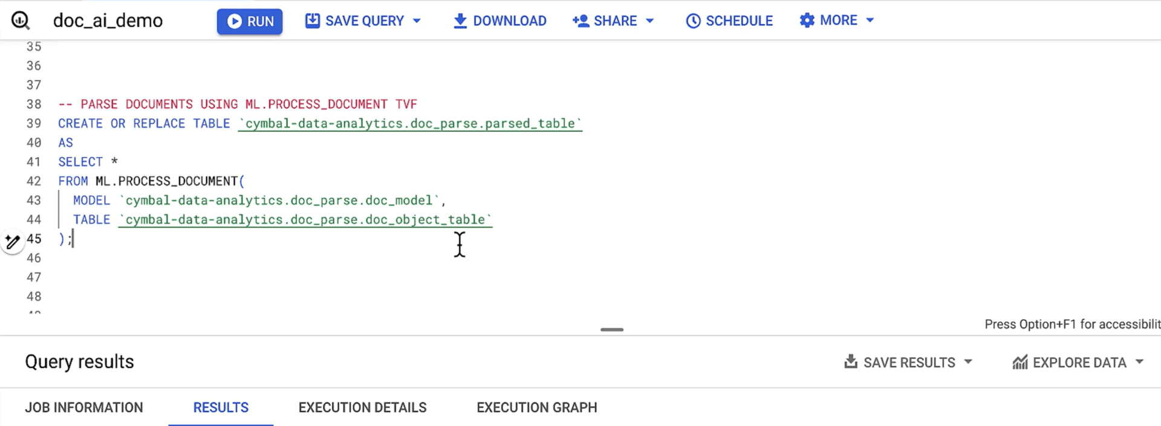Click the chart icon beside EXPLORE DATA

pyautogui.click(x=1020, y=362)
